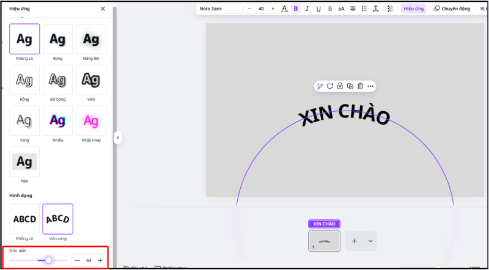Duplicate the selected text element

[x=350, y=86]
